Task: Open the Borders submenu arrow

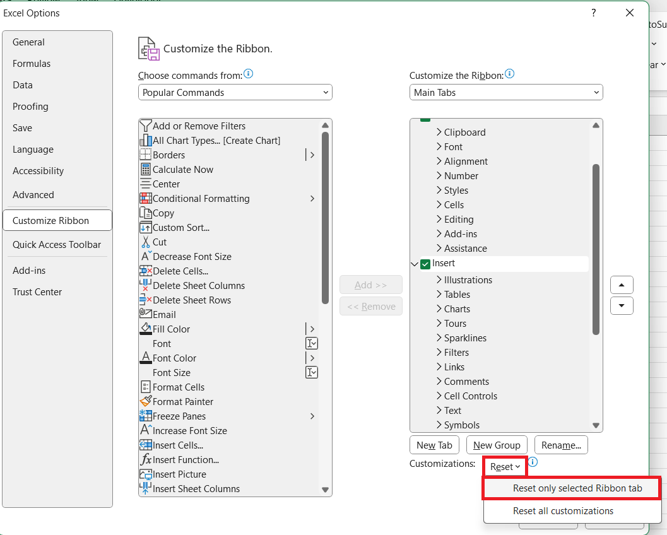Action: click(x=312, y=155)
